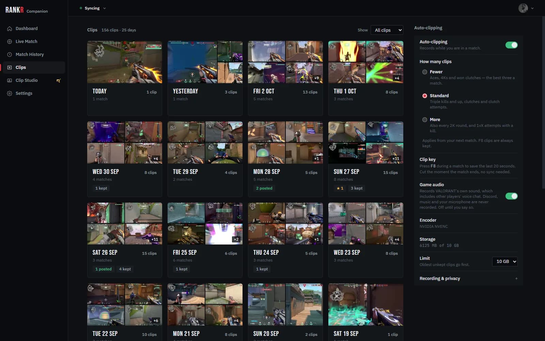Click the RANKR Companion logo
Image resolution: width=545 pixels, height=341 pixels.
coord(27,10)
